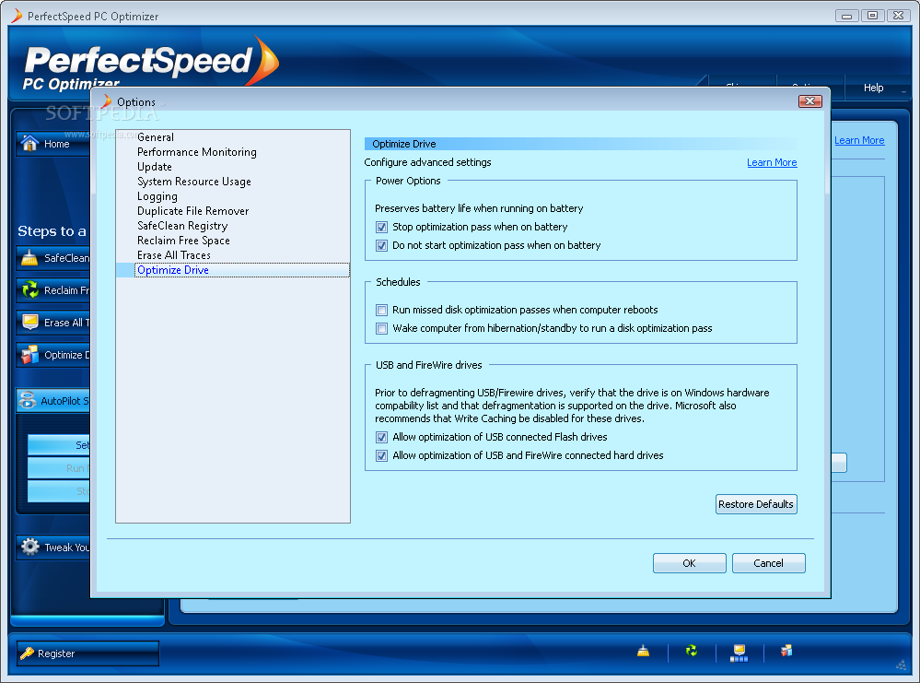Close the Options dialog with red X
The image size is (920, 683).
[x=809, y=101]
